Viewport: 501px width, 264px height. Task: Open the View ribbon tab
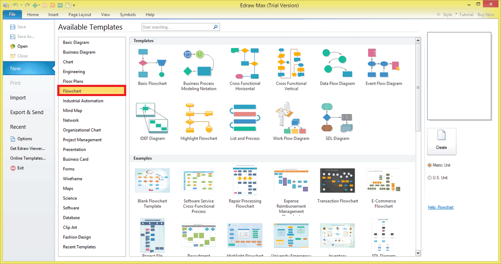[105, 15]
